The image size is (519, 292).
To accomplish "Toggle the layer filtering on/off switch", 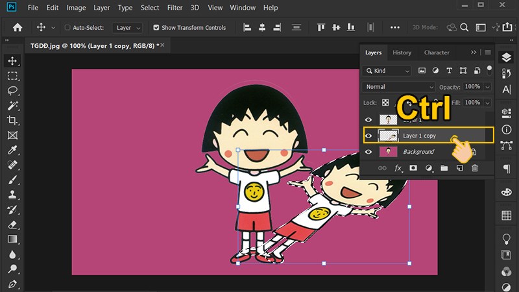I will [x=489, y=70].
